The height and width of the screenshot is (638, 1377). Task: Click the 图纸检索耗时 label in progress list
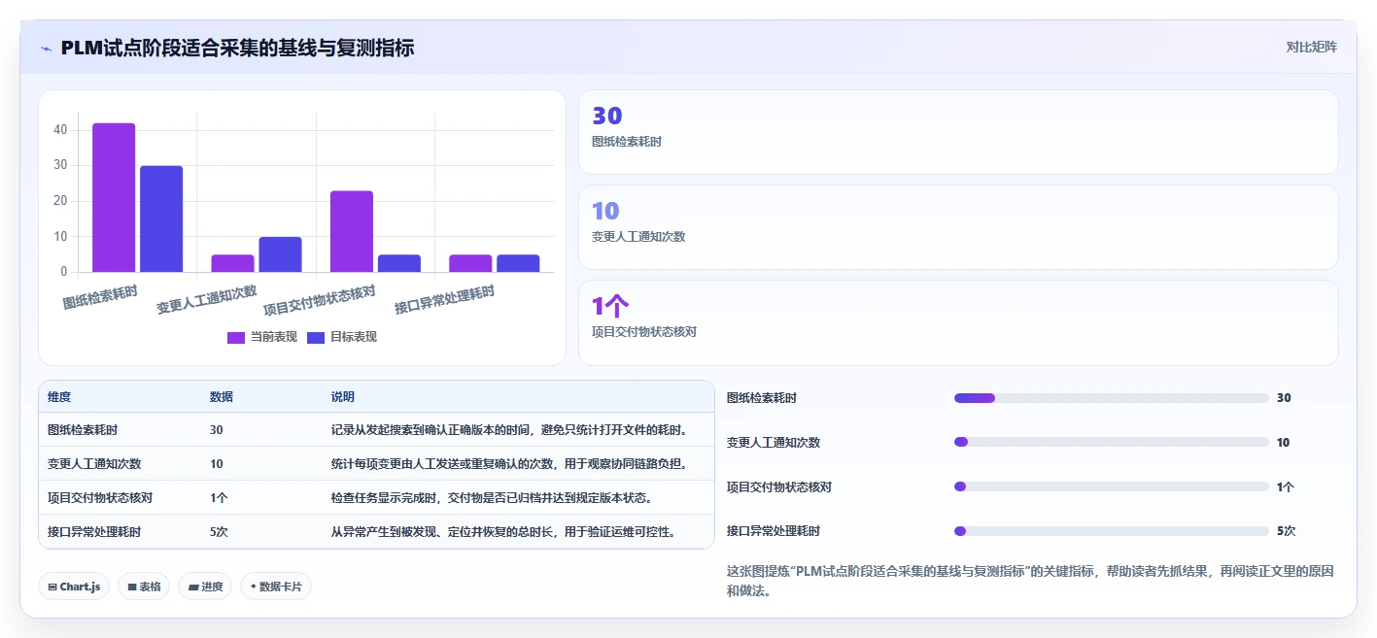pyautogui.click(x=762, y=398)
